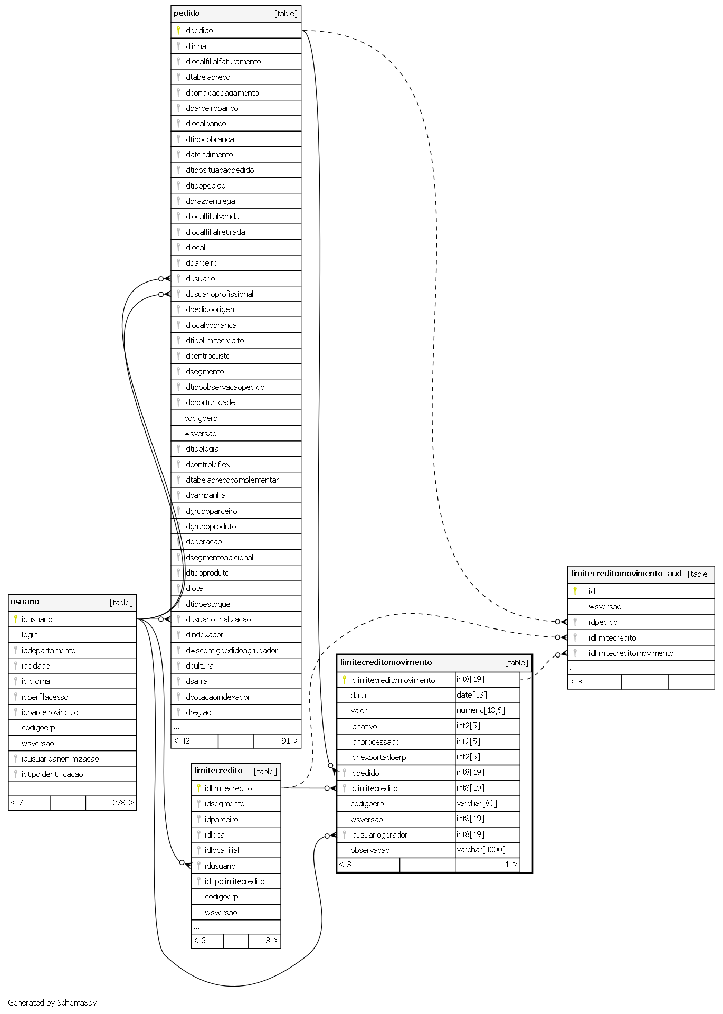This screenshot has width=723, height=1014.
Task: Select the idnprocessado column
Action: point(396,742)
